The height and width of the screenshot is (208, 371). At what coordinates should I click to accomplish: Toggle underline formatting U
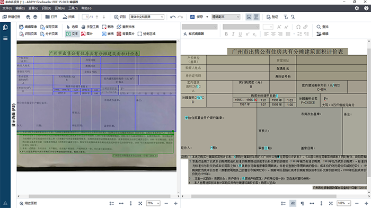point(240,34)
